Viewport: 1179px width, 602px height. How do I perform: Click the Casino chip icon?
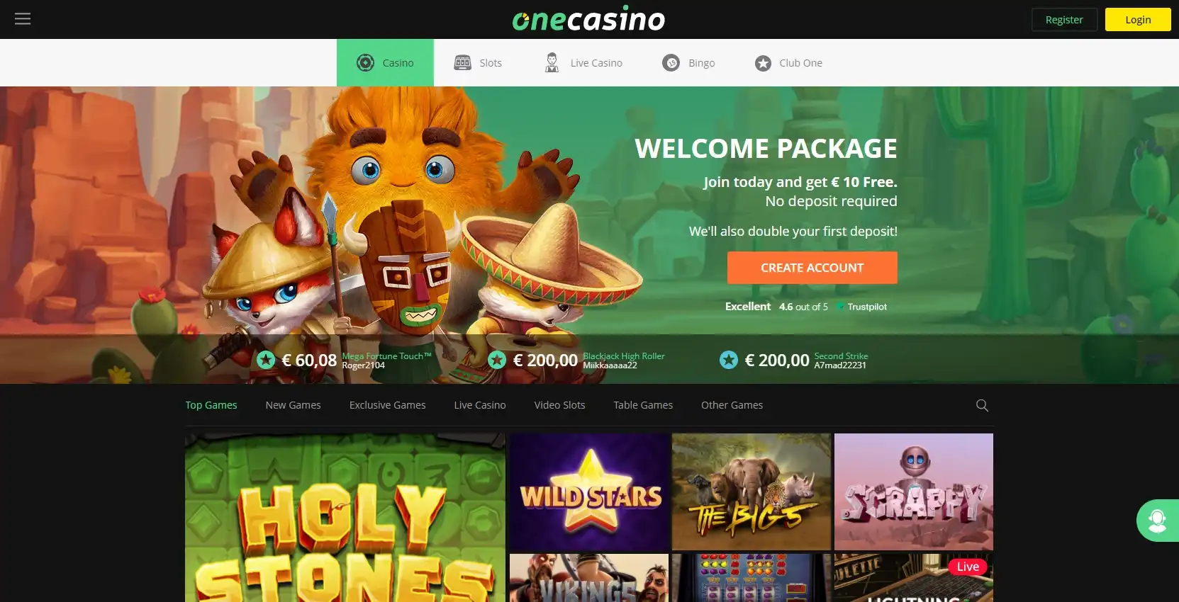pos(365,62)
